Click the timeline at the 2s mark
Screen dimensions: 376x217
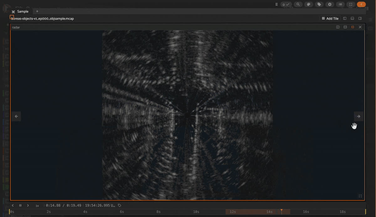click(x=49, y=212)
